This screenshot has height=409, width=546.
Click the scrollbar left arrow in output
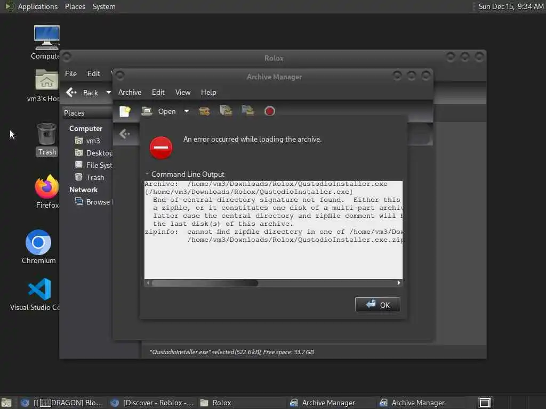pos(148,283)
